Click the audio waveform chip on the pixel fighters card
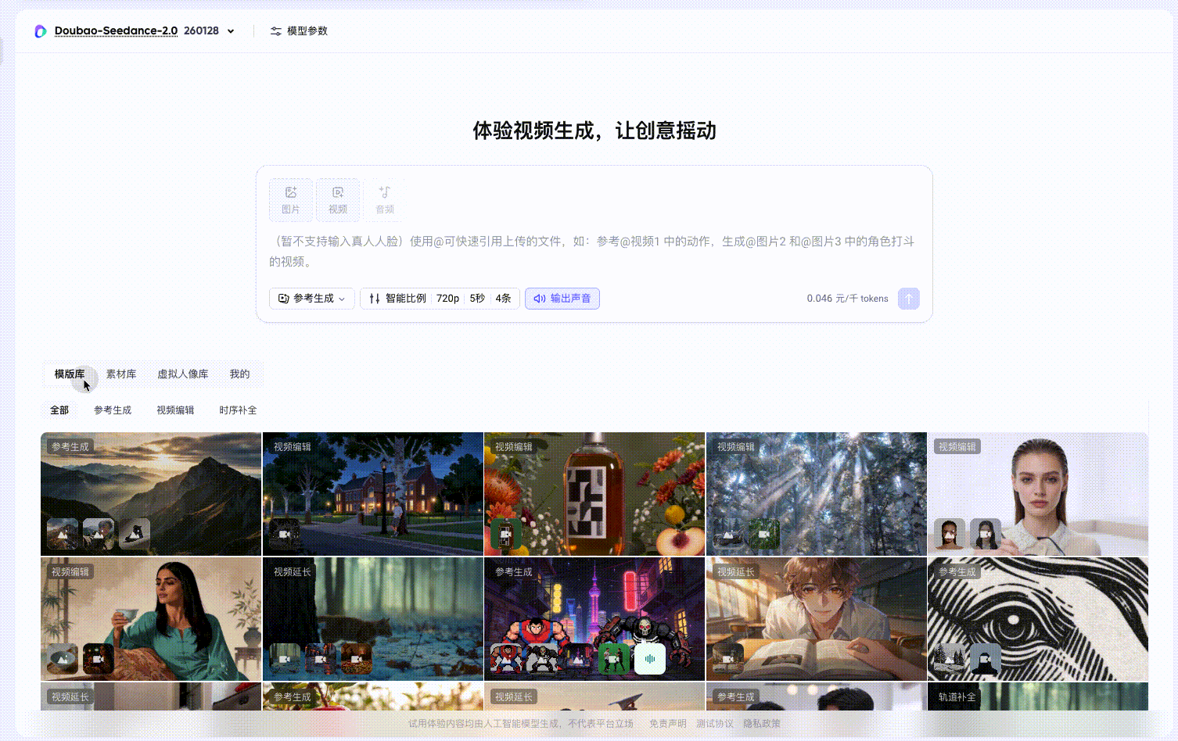This screenshot has width=1178, height=741. point(650,659)
